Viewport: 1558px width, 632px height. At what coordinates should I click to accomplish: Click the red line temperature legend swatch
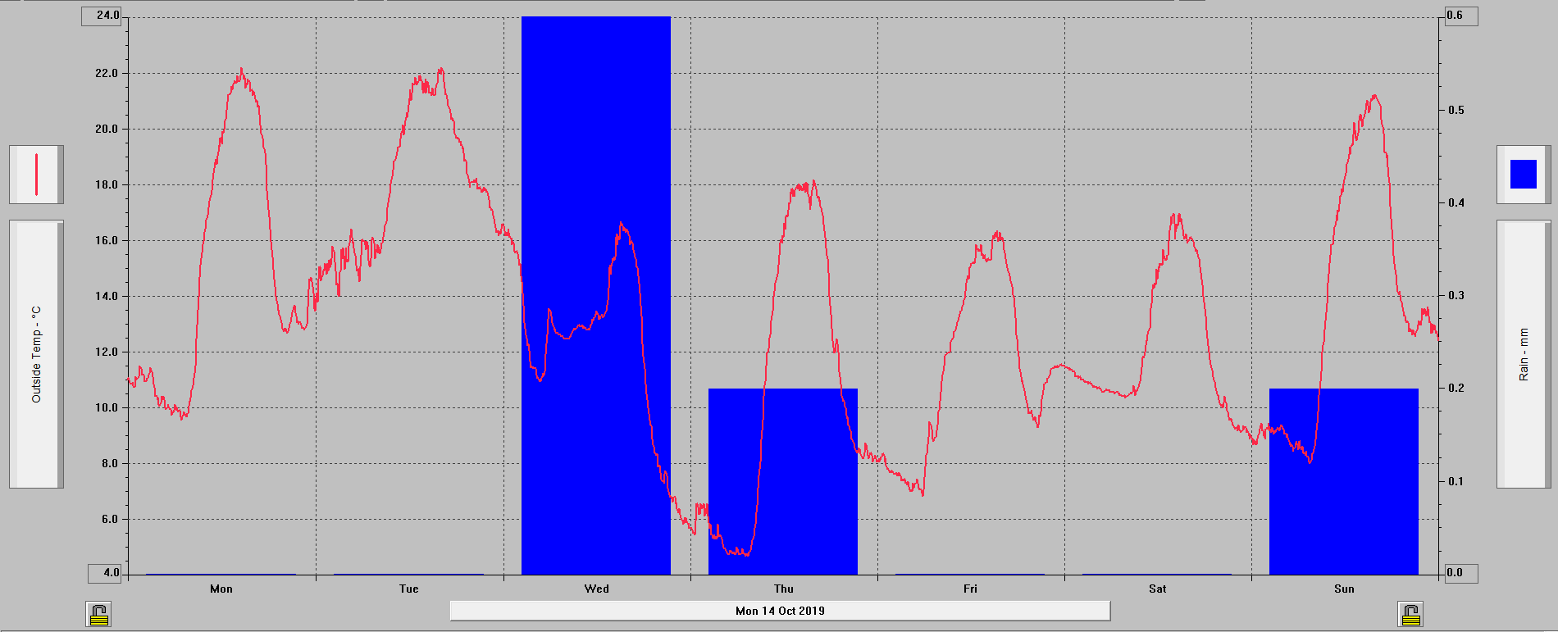[x=36, y=175]
